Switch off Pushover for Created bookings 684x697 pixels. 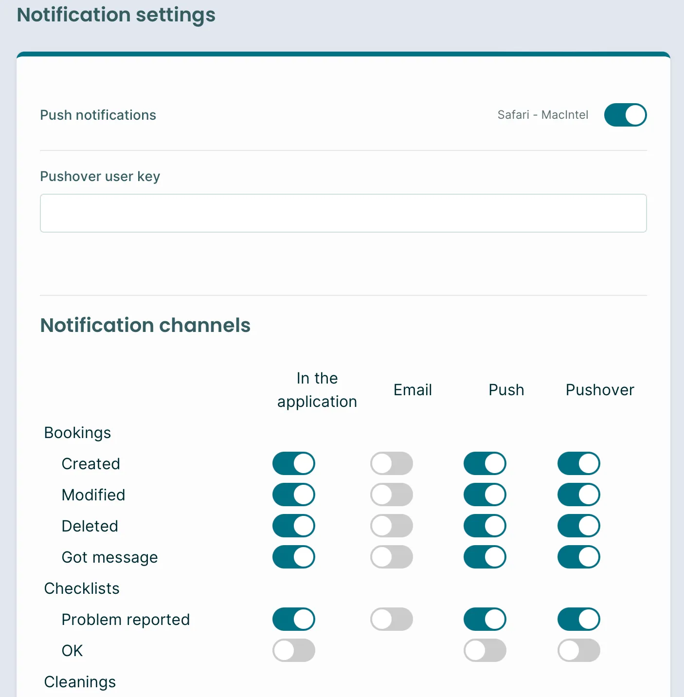pyautogui.click(x=578, y=463)
